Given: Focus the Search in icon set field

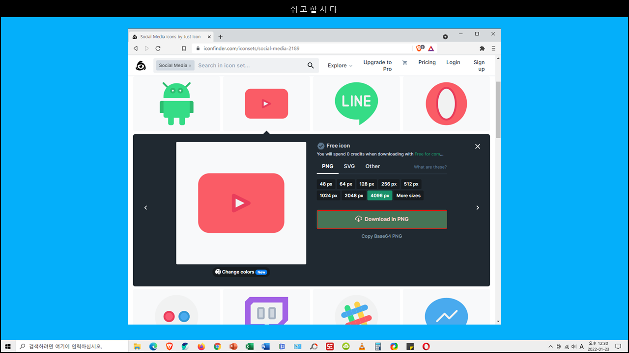Looking at the screenshot, I should click(250, 66).
